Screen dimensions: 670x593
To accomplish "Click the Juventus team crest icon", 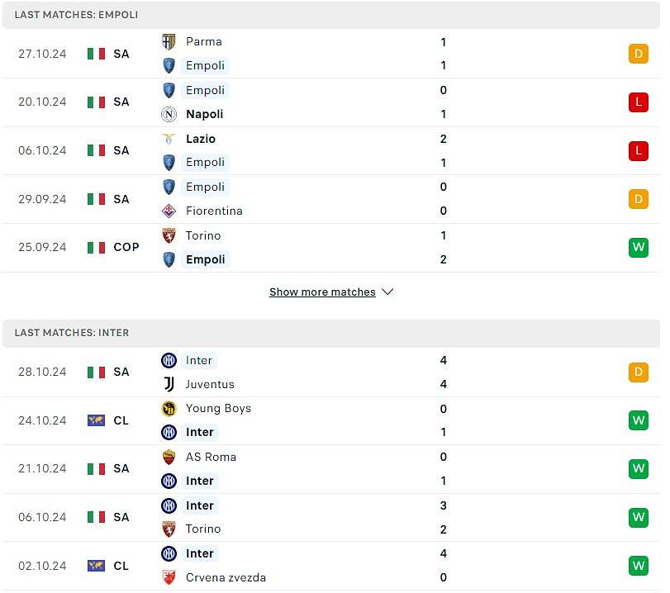I will pyautogui.click(x=169, y=384).
